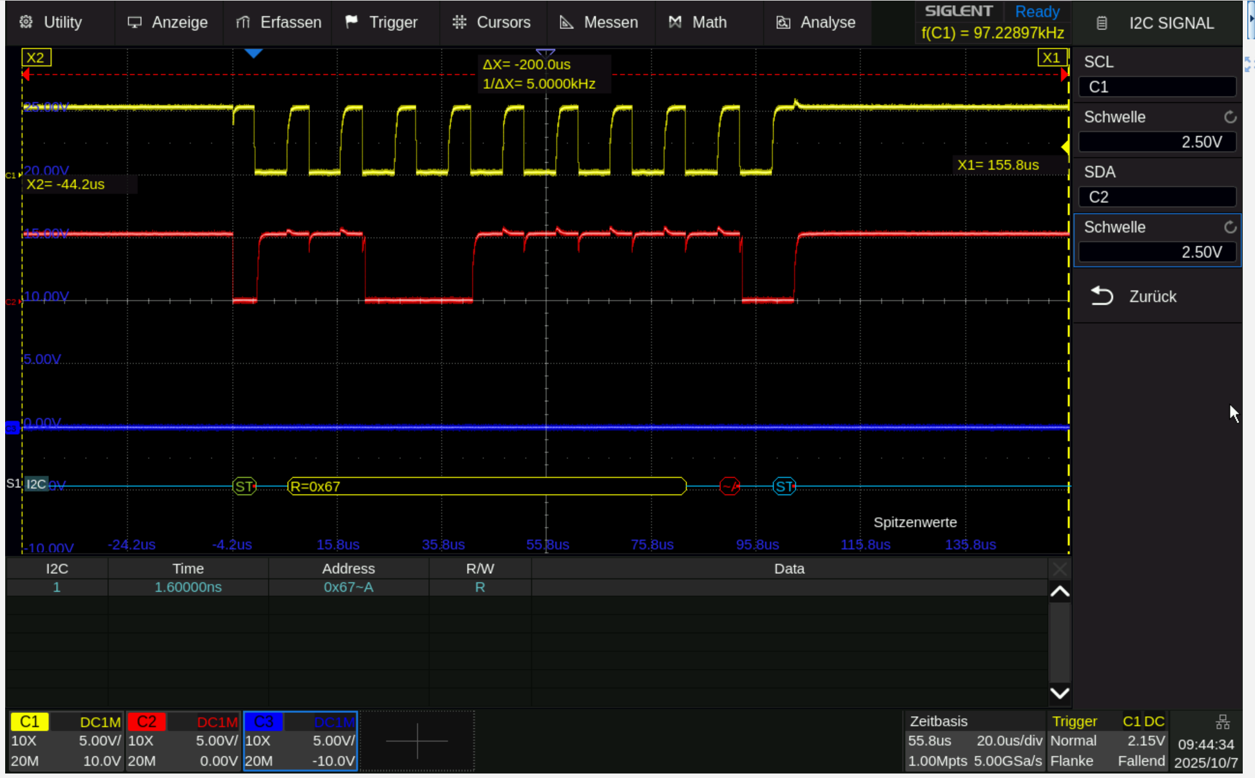
Task: Close the I2C decode table
Action: pyautogui.click(x=1059, y=569)
